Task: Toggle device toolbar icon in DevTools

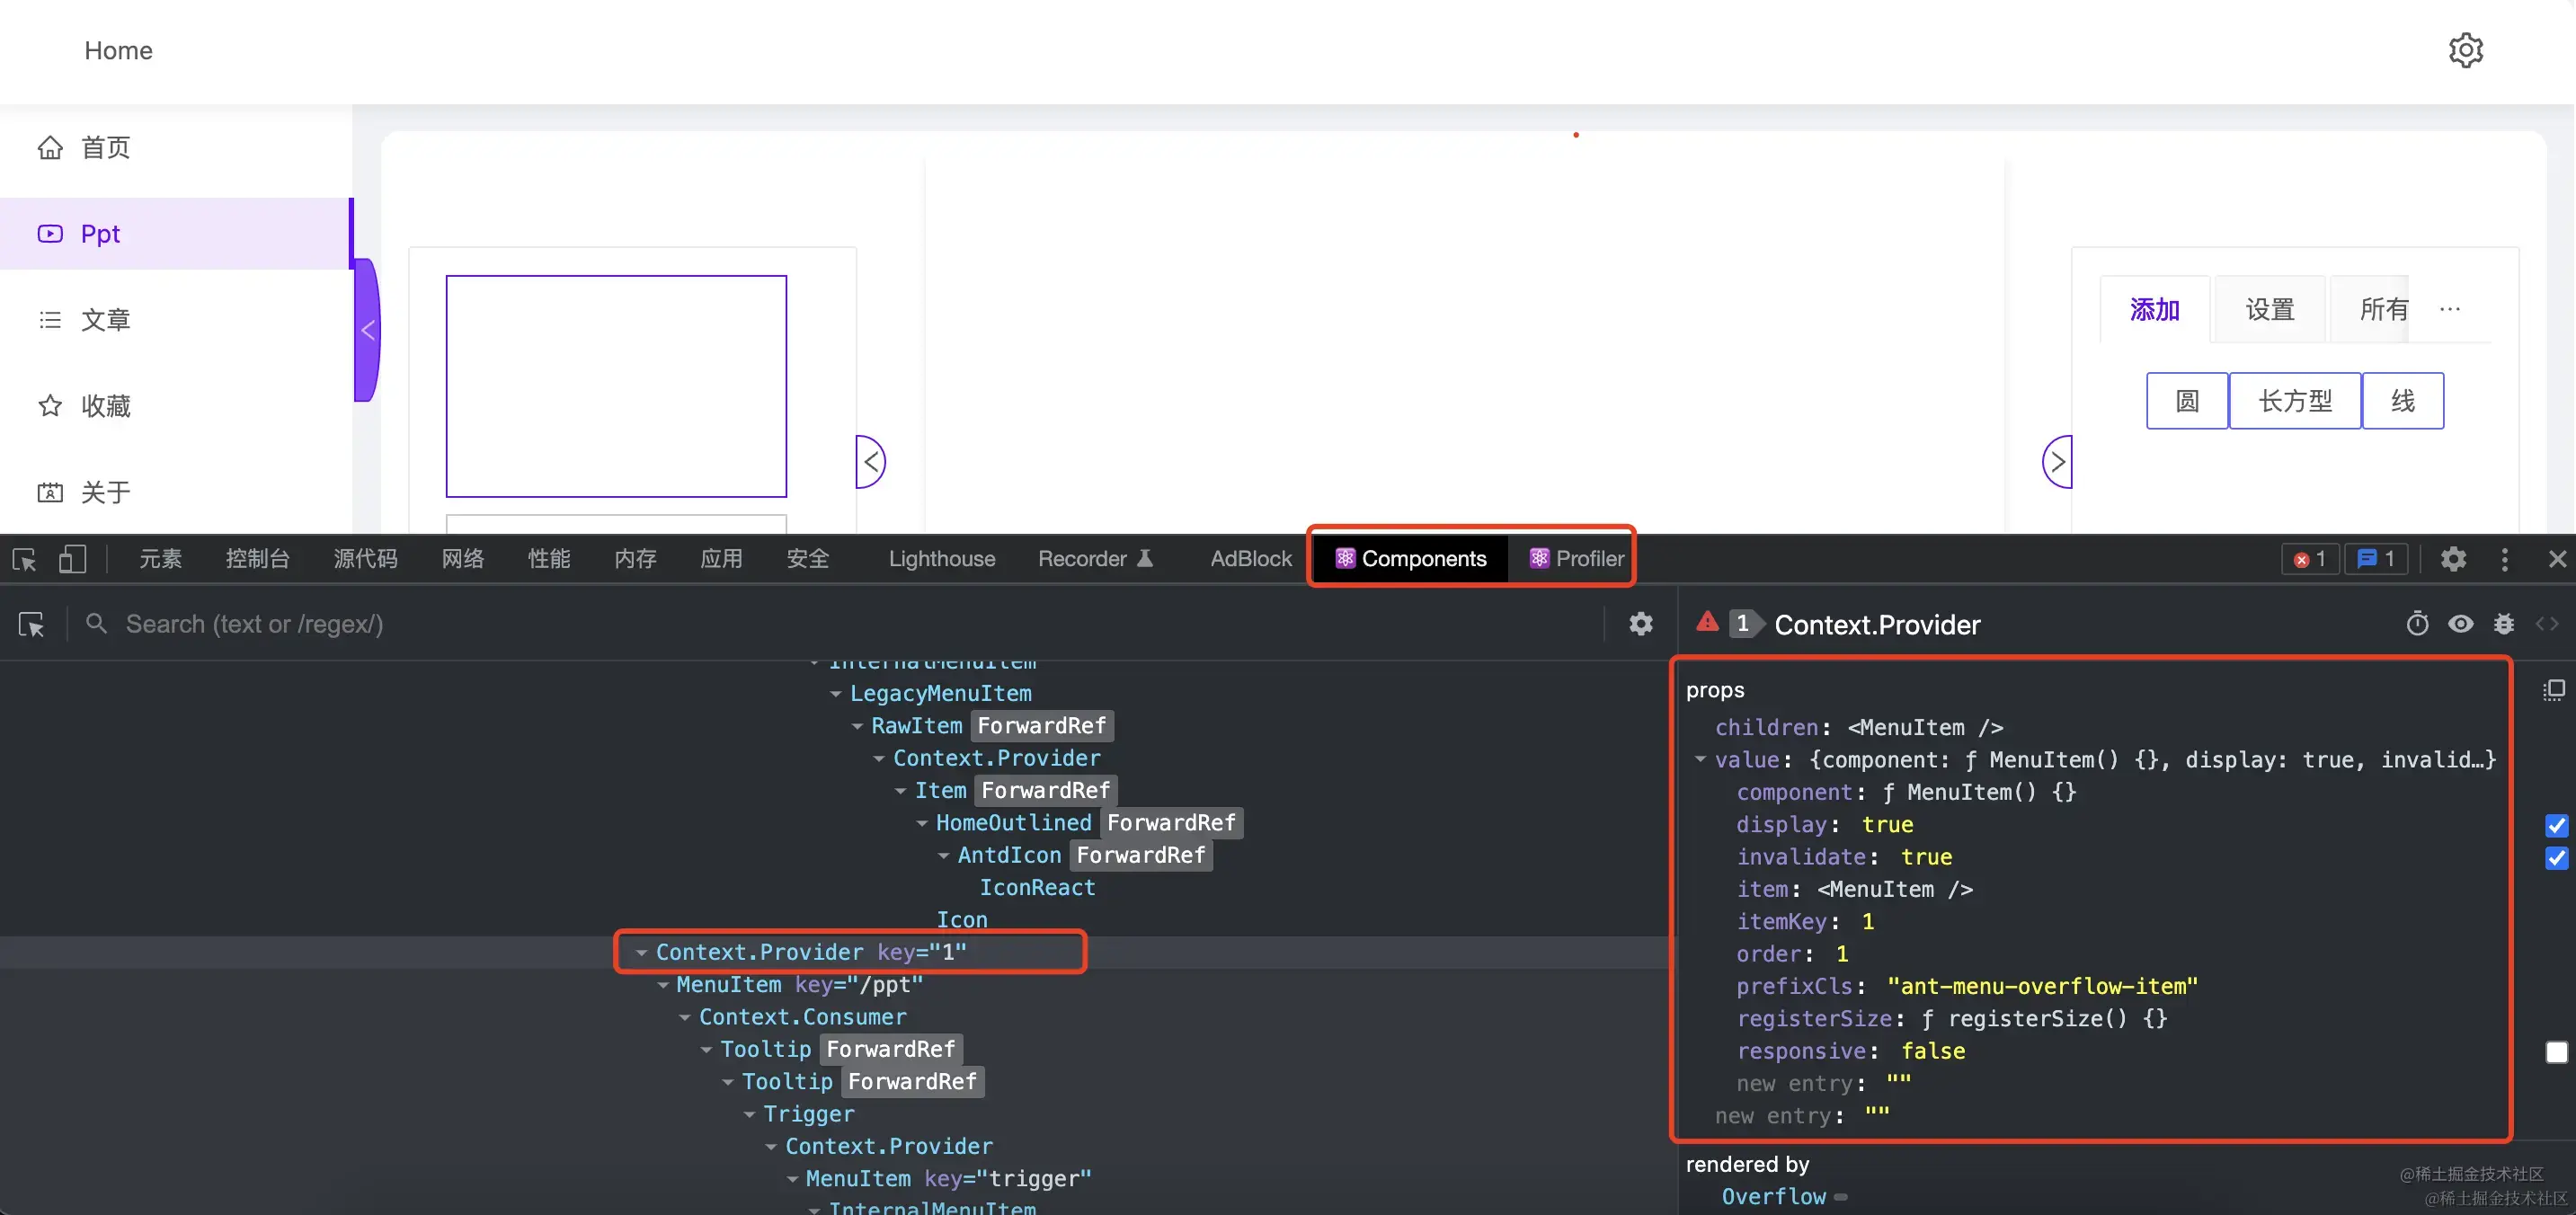Action: pos(72,559)
